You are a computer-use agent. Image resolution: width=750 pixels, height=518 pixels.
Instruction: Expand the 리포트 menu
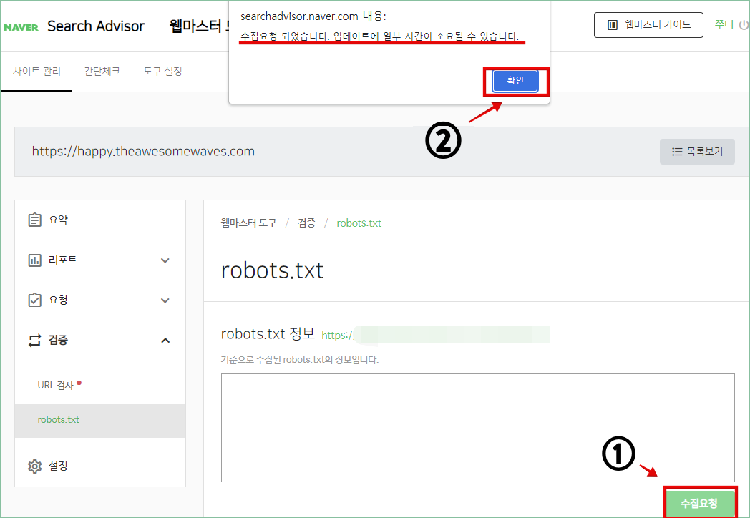click(x=165, y=260)
